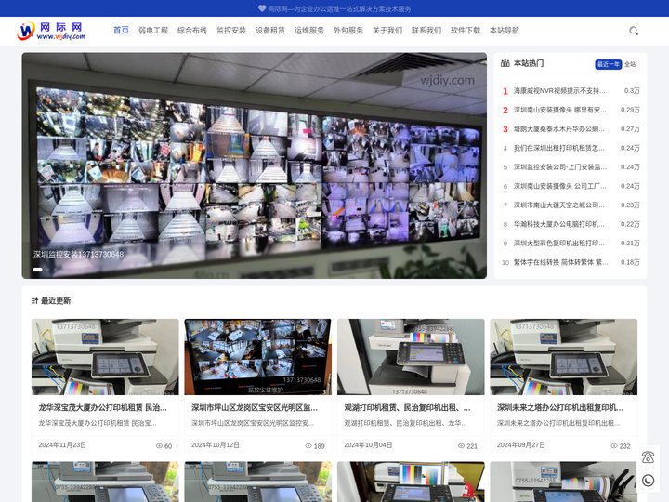The width and height of the screenshot is (669, 502).
Task: Open the 弱电工程 menu item
Action: pos(153,31)
